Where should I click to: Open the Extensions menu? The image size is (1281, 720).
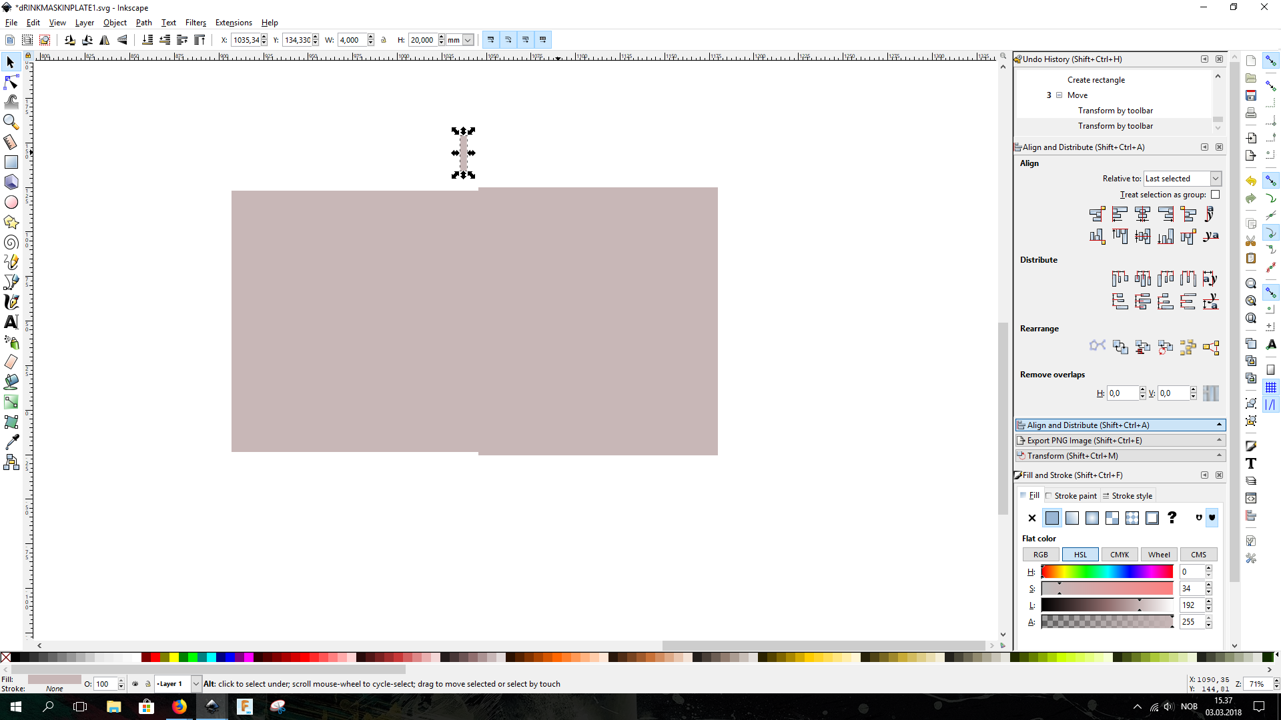pyautogui.click(x=233, y=22)
